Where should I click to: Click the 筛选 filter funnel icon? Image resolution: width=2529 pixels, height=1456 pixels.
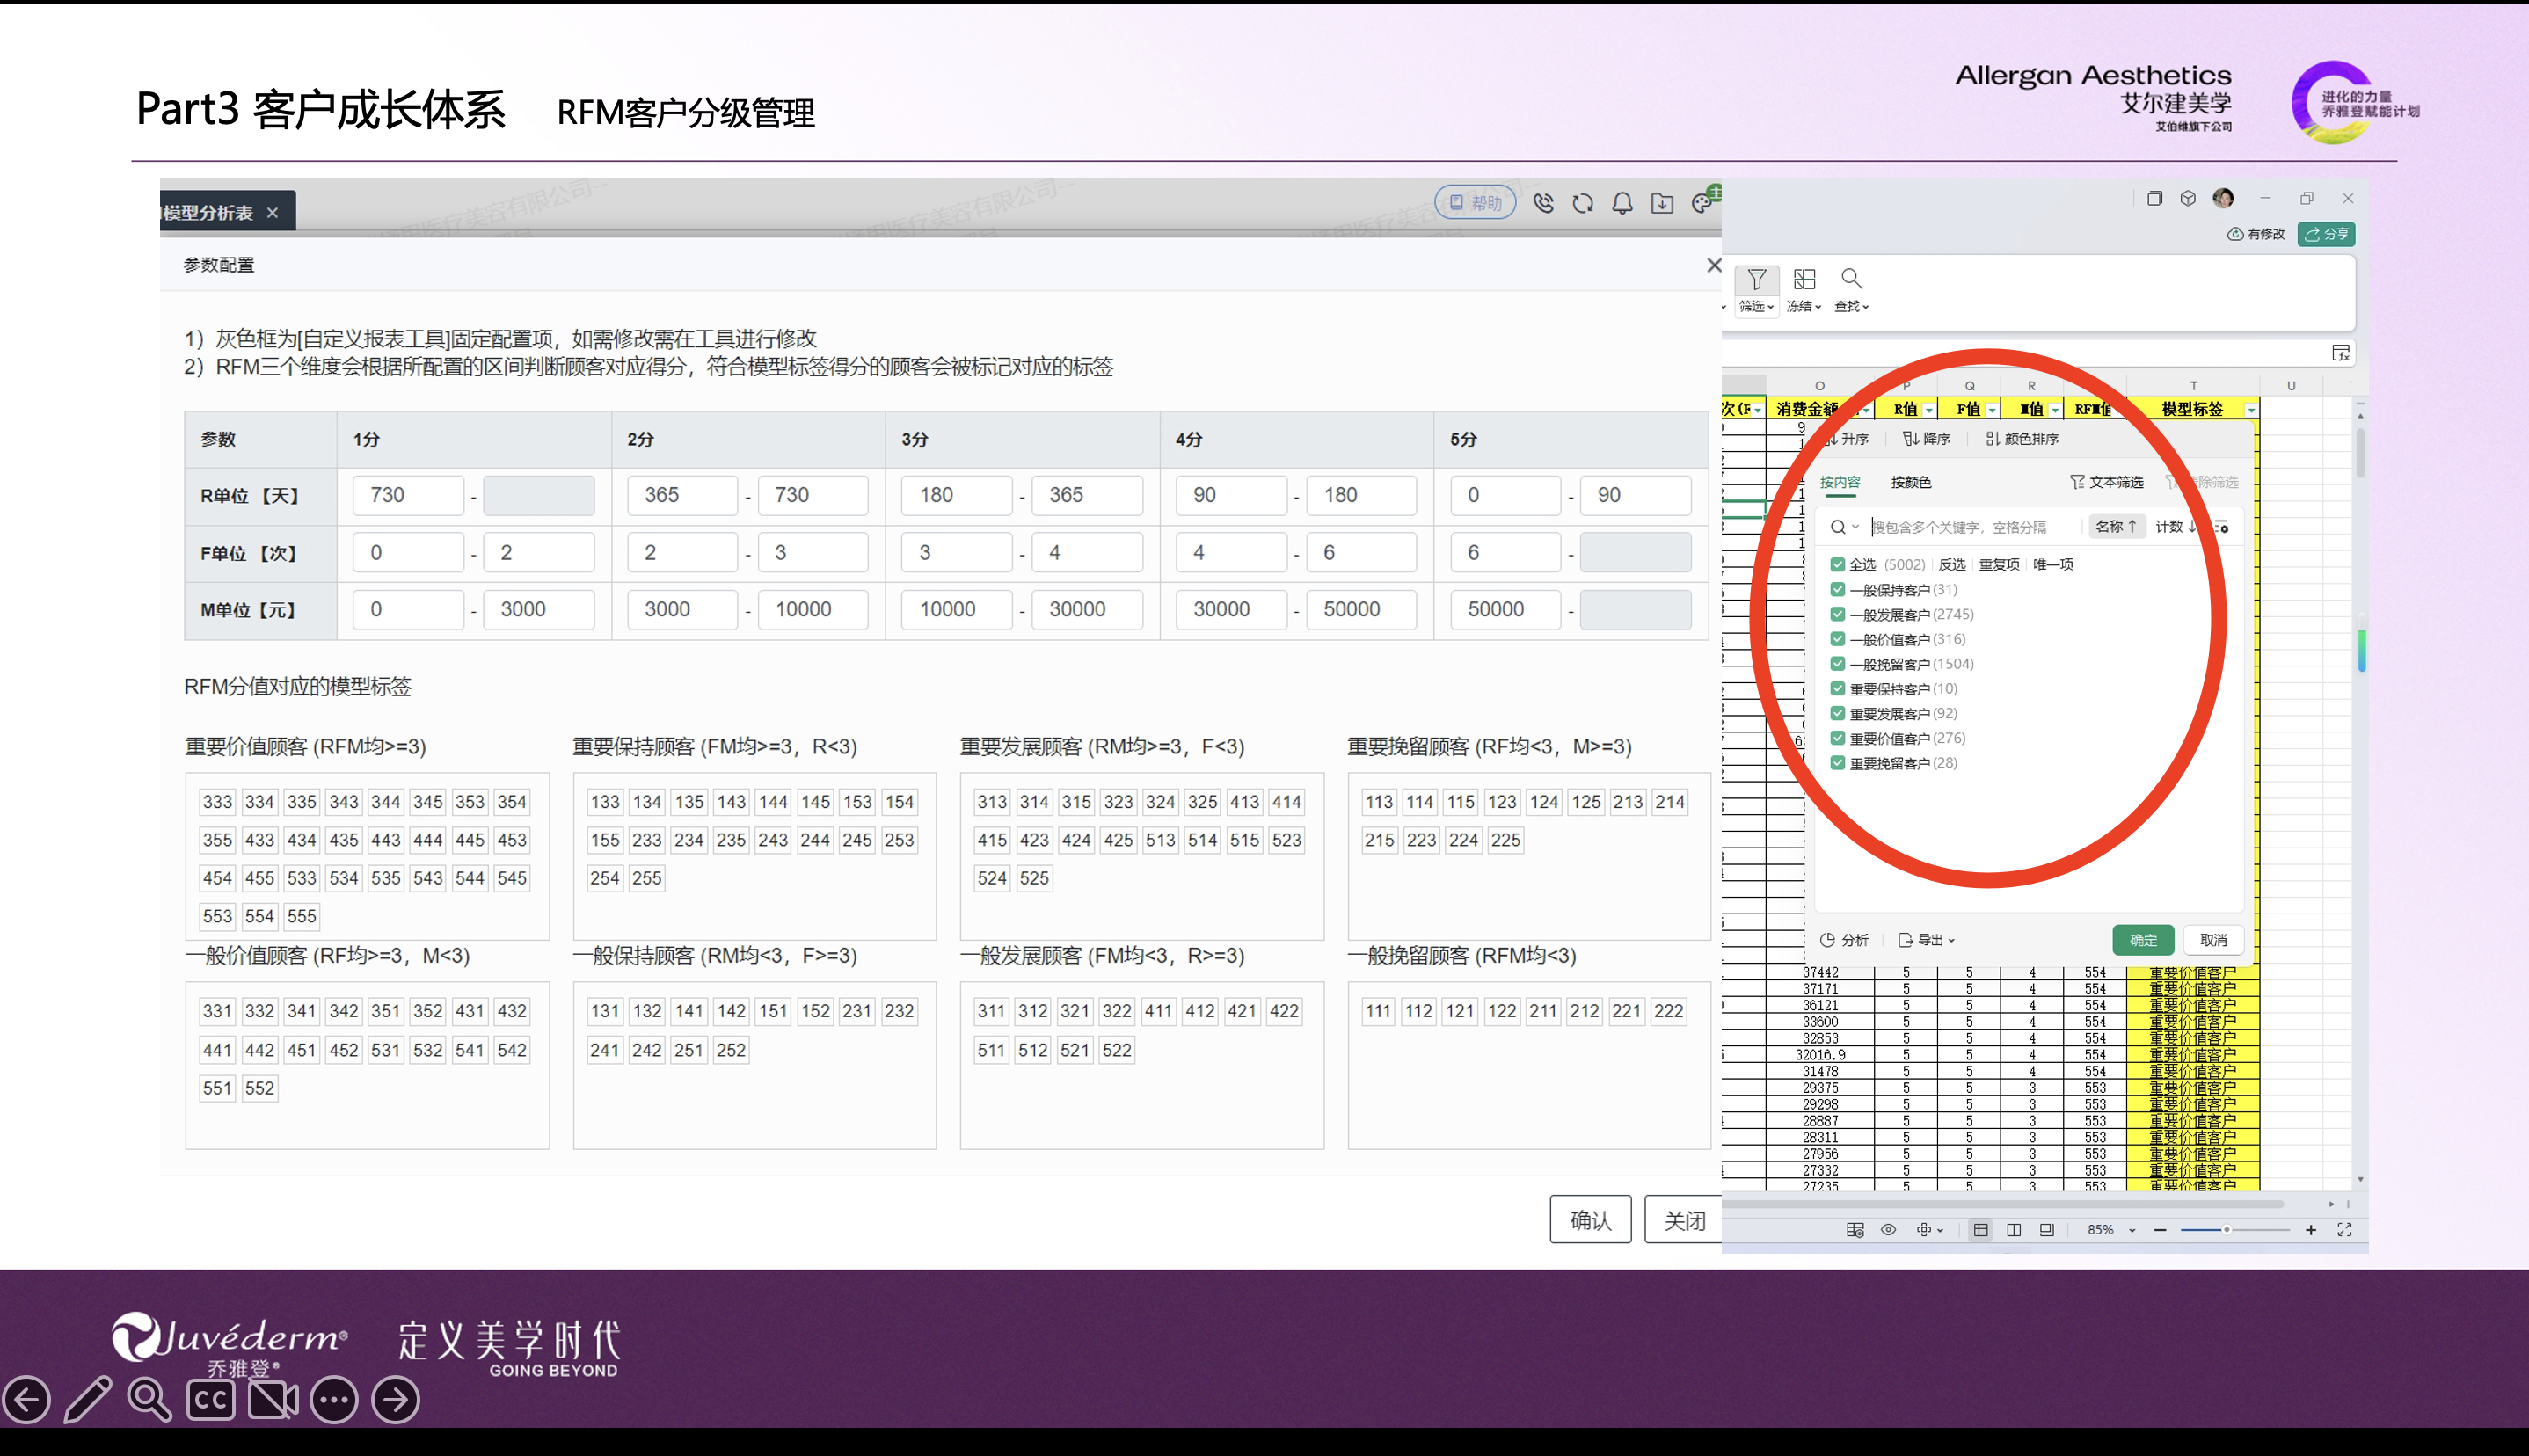(x=1756, y=280)
